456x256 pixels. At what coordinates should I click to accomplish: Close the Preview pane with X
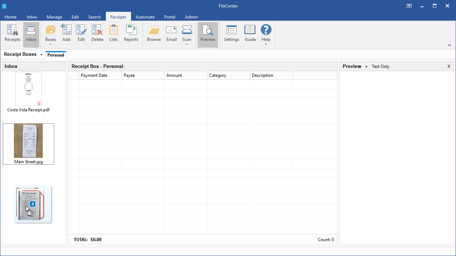point(449,66)
